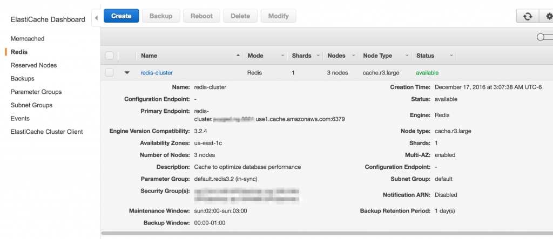Open ElastiCache Cluster Client page
553x239 pixels.
[x=46, y=132]
